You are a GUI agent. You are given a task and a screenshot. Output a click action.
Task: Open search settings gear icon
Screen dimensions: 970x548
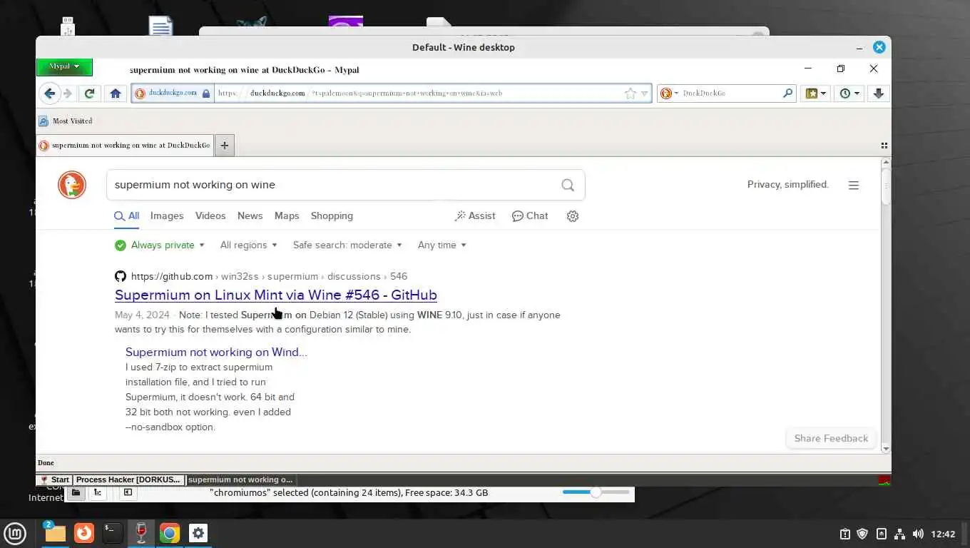click(573, 216)
